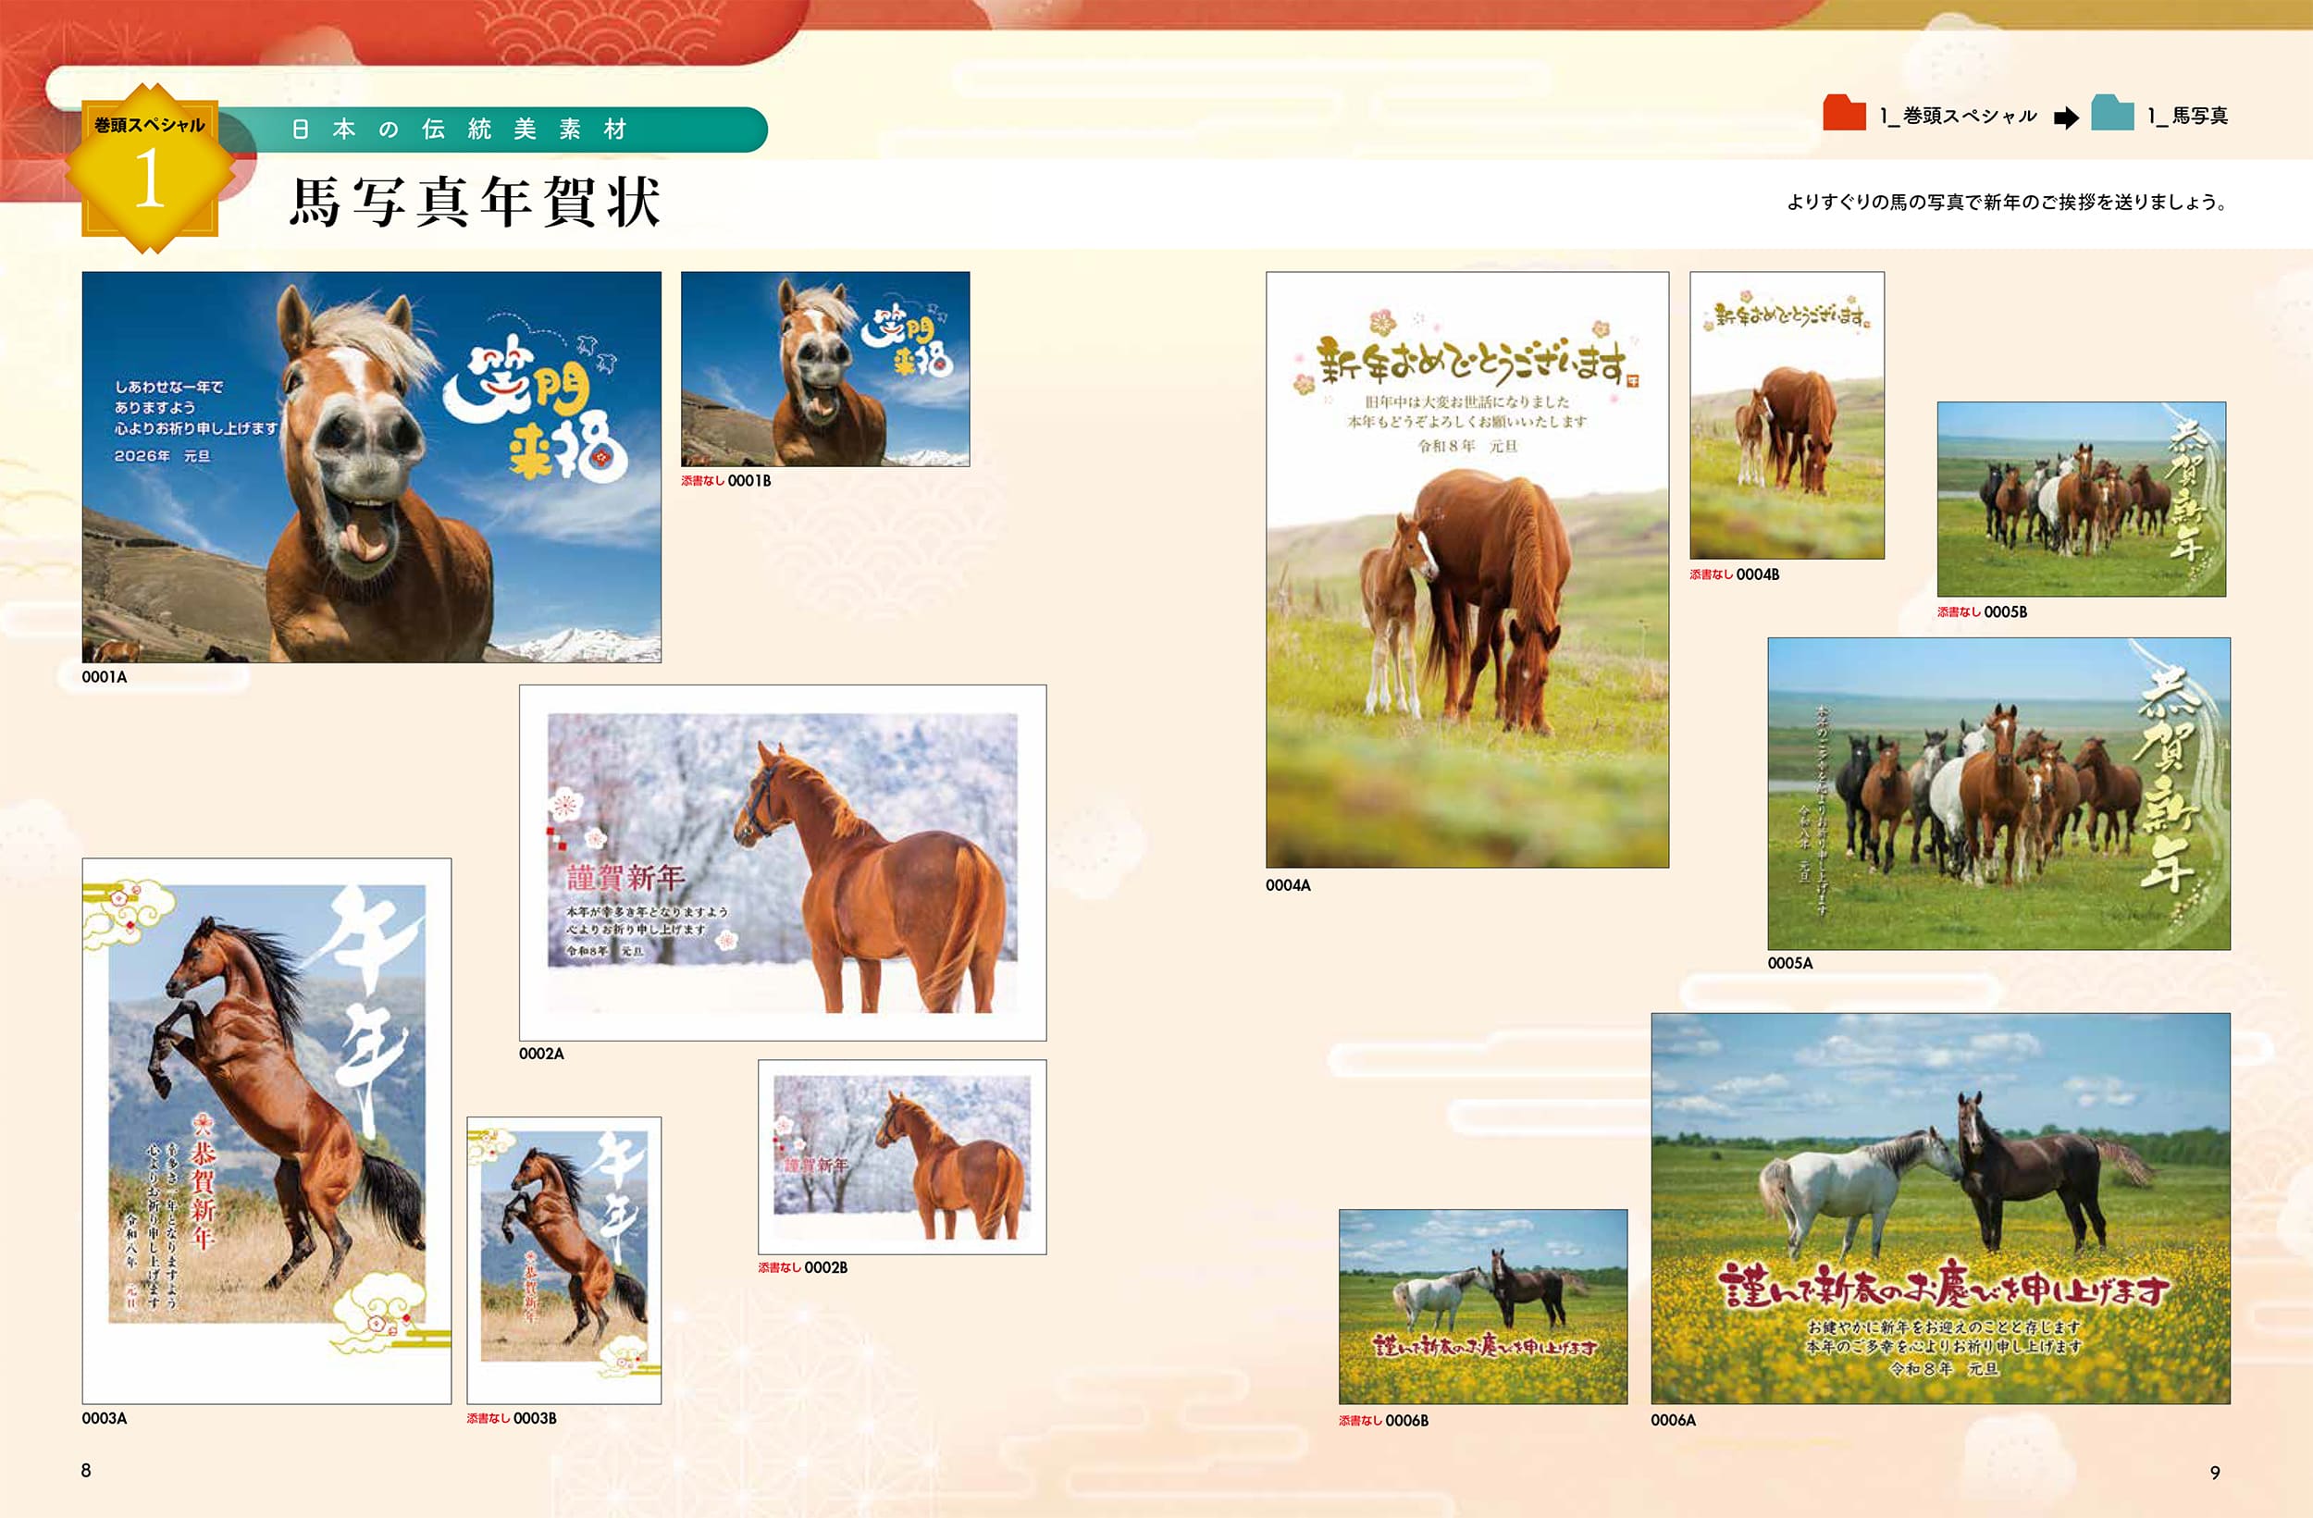2313x1518 pixels.
Task: Open mare and foal card 0004A
Action: click(1466, 570)
